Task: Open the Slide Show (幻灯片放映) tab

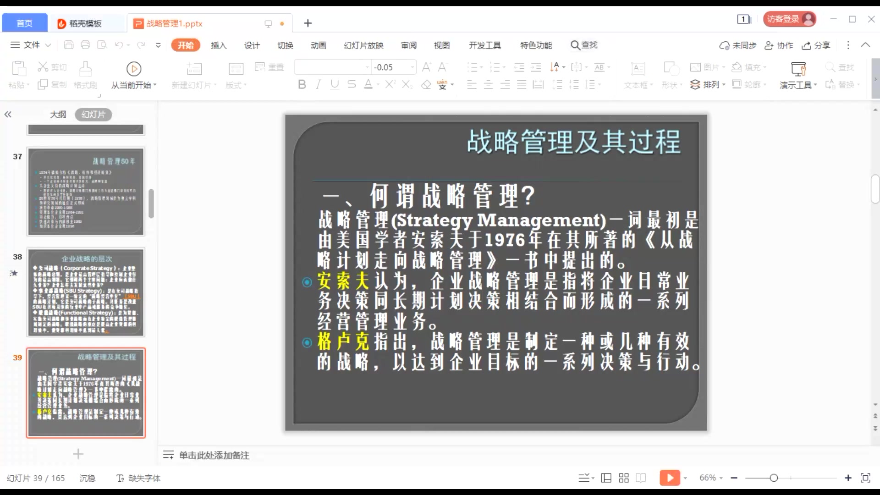Action: point(363,45)
